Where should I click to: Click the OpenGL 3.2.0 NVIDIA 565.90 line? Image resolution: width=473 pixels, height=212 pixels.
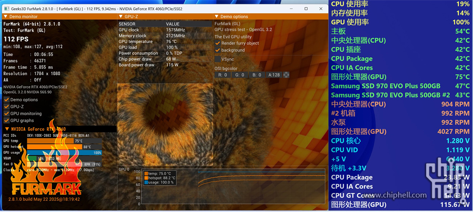click(28, 92)
